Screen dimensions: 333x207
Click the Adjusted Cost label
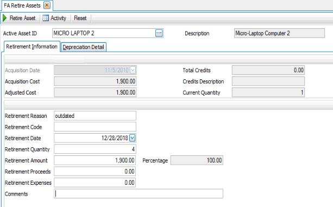pyautogui.click(x=21, y=92)
